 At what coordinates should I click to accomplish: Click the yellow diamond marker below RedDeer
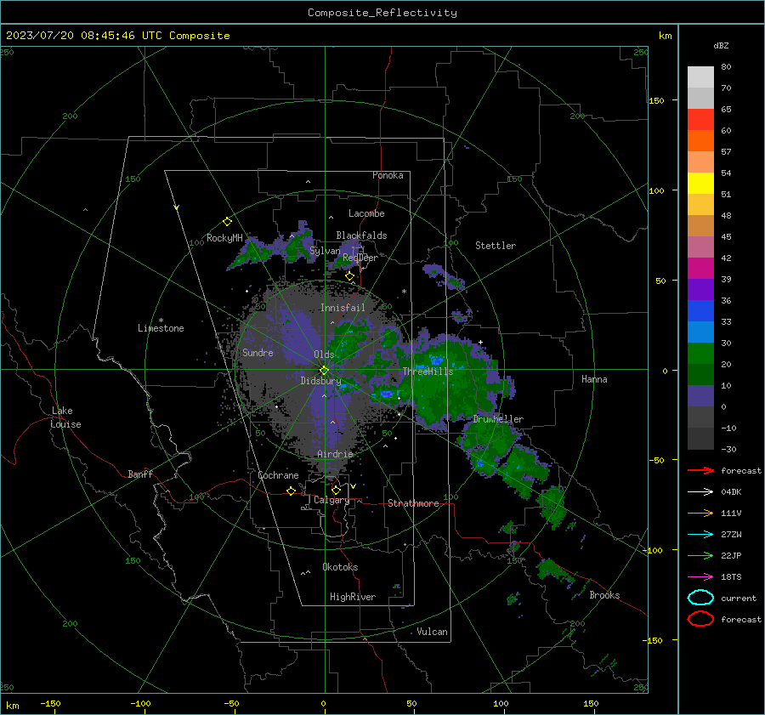coord(349,276)
